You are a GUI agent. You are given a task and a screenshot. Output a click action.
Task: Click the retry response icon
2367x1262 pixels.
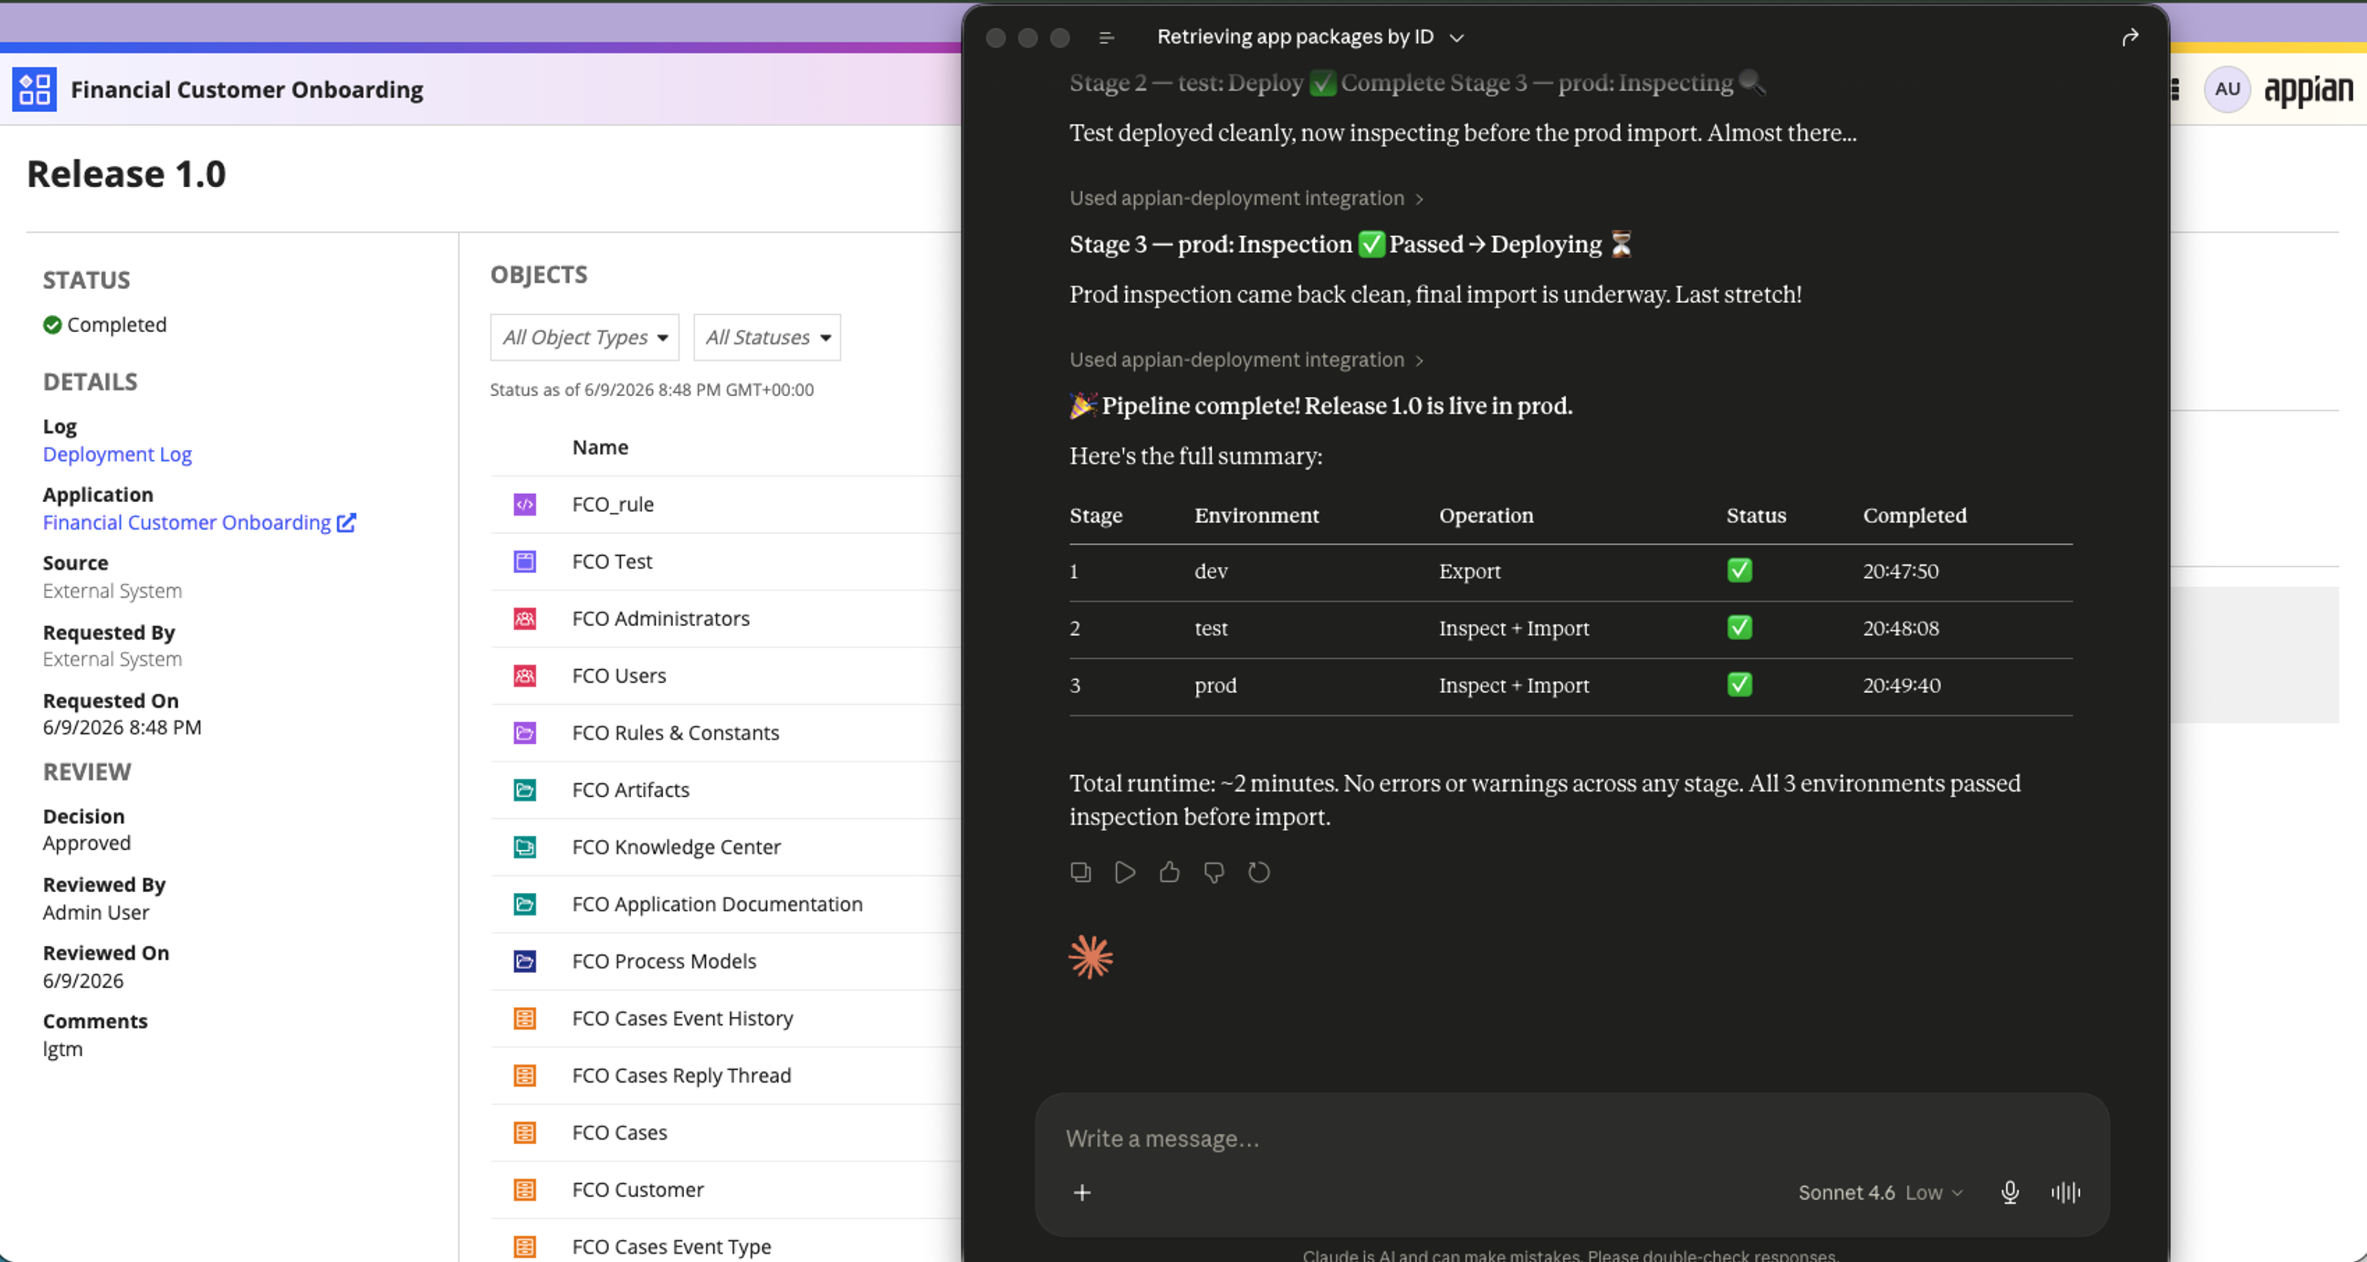(1259, 872)
